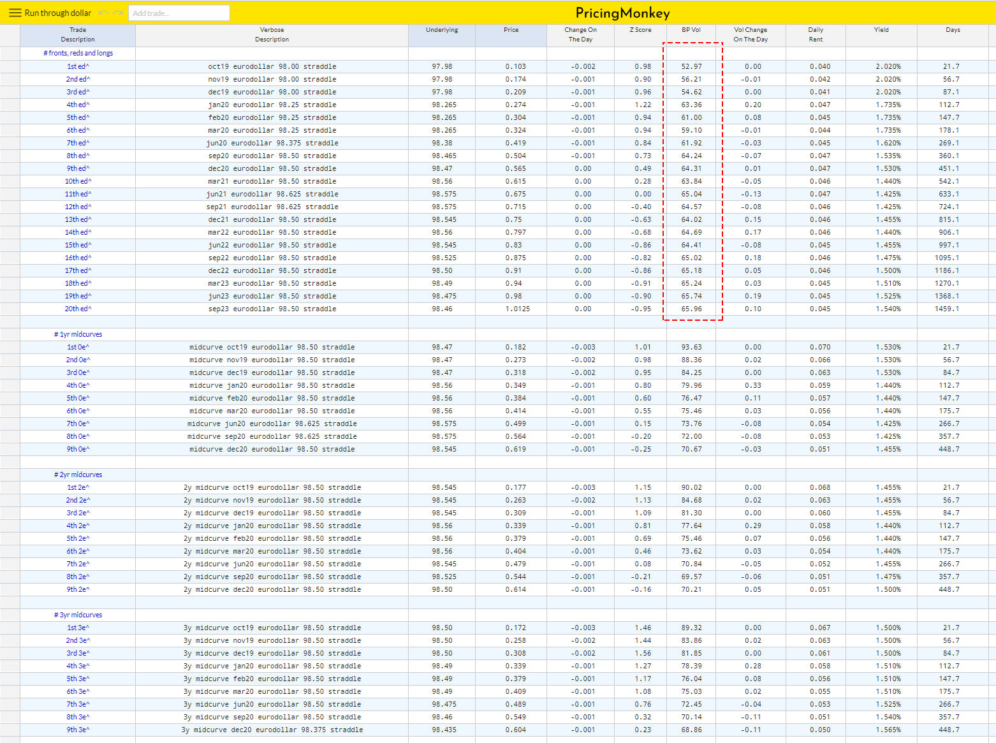Select the '20th ed^' trade cell
This screenshot has width=996, height=743.
pyautogui.click(x=78, y=309)
